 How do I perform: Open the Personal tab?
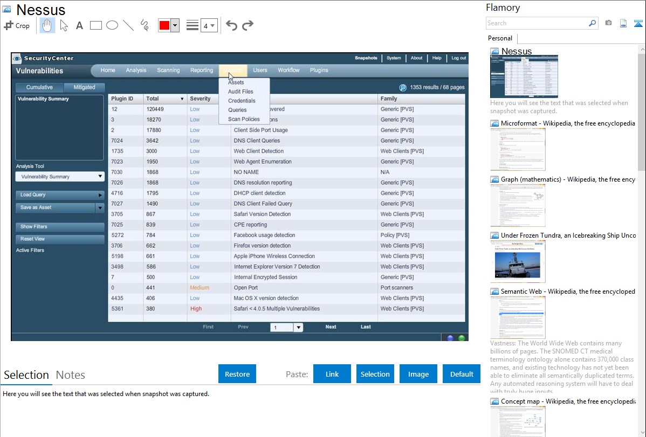pos(500,38)
